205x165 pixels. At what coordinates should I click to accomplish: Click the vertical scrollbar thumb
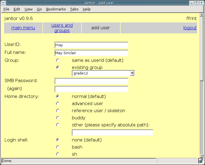coord(201,48)
